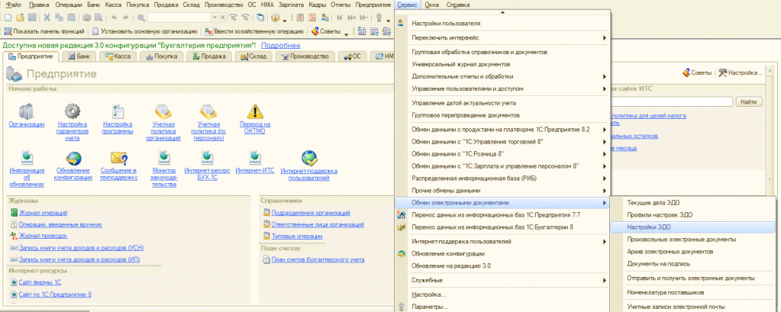781x312 pixels.
Task: Open the Отчеты menu
Action: 342,5
